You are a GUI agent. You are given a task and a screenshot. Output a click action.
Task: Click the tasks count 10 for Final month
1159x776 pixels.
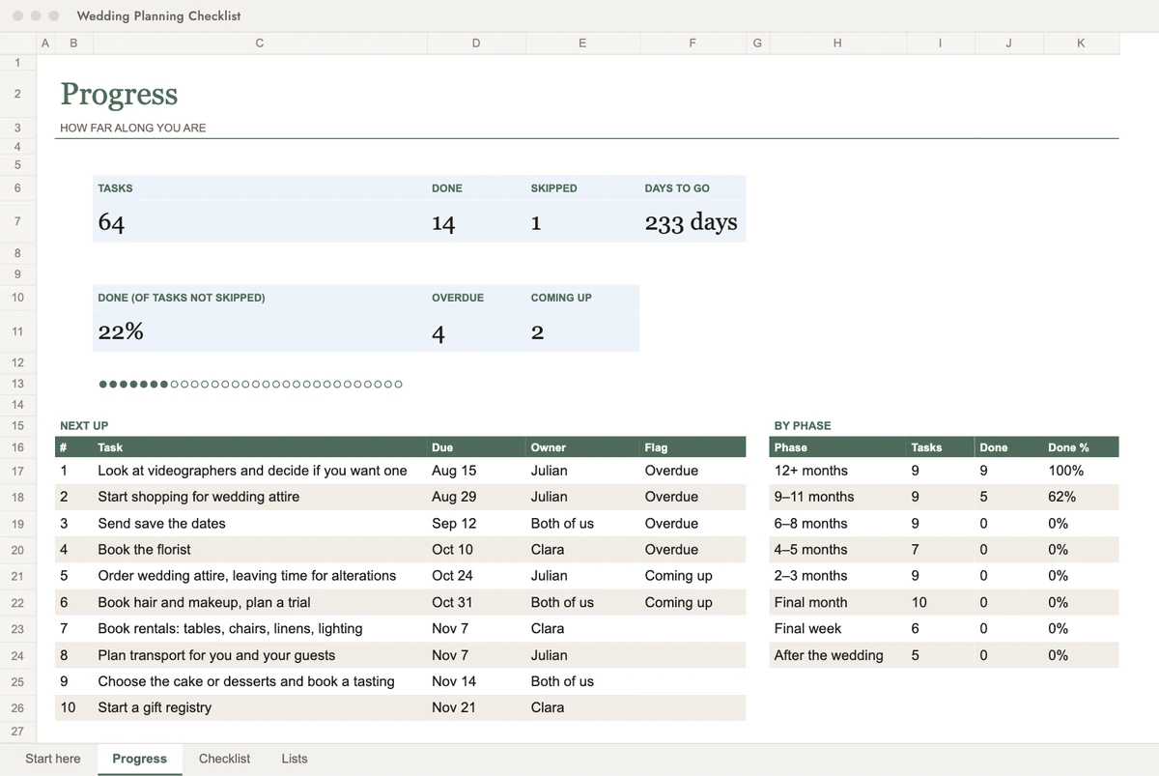pos(919,602)
